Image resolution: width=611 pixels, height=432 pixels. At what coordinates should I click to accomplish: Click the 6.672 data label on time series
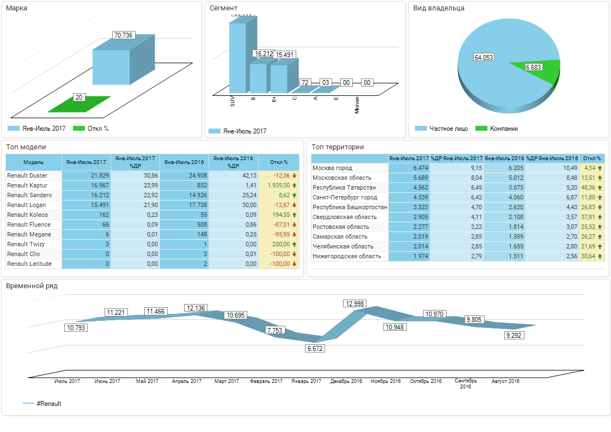tap(315, 348)
